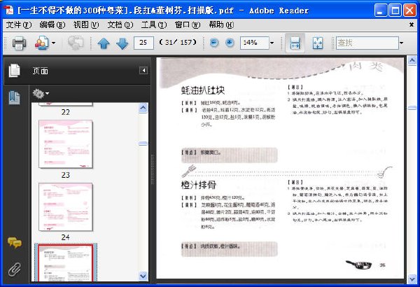The height and width of the screenshot is (287, 420).
Task: Open the Attachments paperclip panel
Action: 14,269
